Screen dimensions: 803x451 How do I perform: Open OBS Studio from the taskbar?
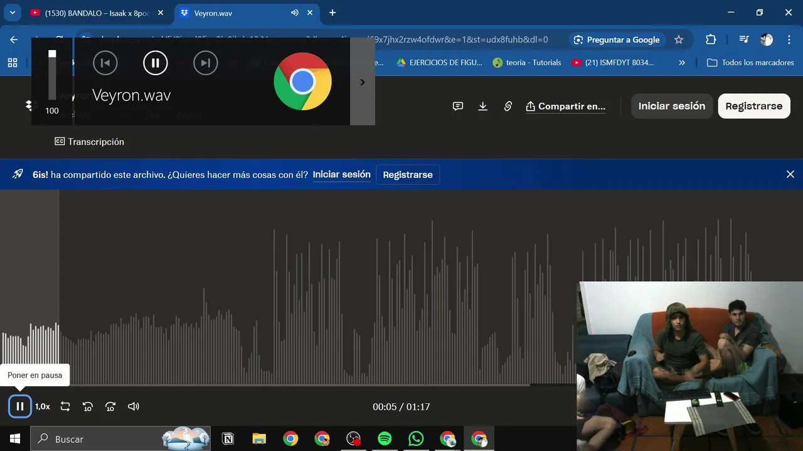pos(354,439)
